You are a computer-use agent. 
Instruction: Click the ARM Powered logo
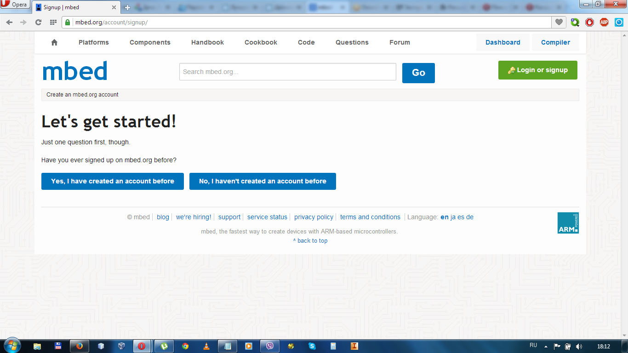point(568,223)
